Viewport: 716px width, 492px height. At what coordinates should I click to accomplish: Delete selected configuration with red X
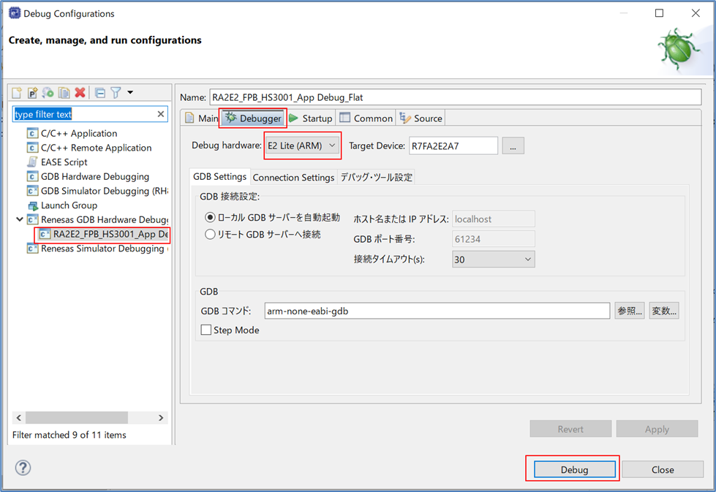click(80, 93)
